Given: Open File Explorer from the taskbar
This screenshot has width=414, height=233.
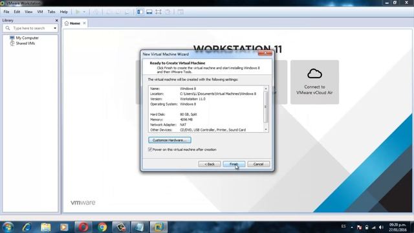Looking at the screenshot, I should point(46,227).
